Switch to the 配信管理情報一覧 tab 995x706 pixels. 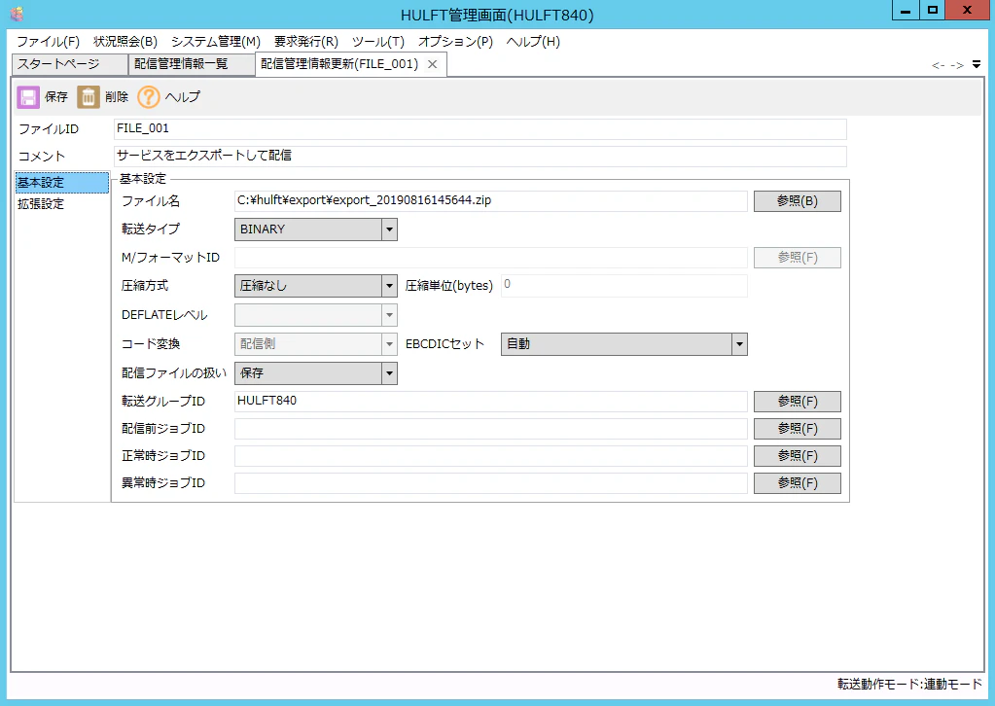tap(192, 64)
